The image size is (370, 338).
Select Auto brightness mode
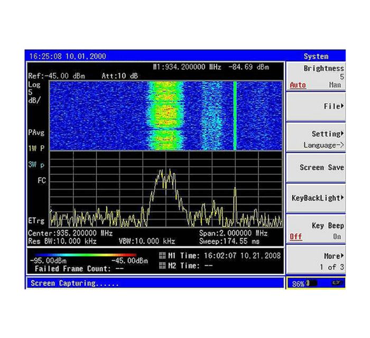pyautogui.click(x=298, y=85)
